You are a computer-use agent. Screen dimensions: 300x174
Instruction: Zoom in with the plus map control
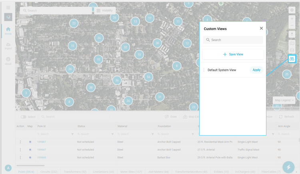coord(292,19)
